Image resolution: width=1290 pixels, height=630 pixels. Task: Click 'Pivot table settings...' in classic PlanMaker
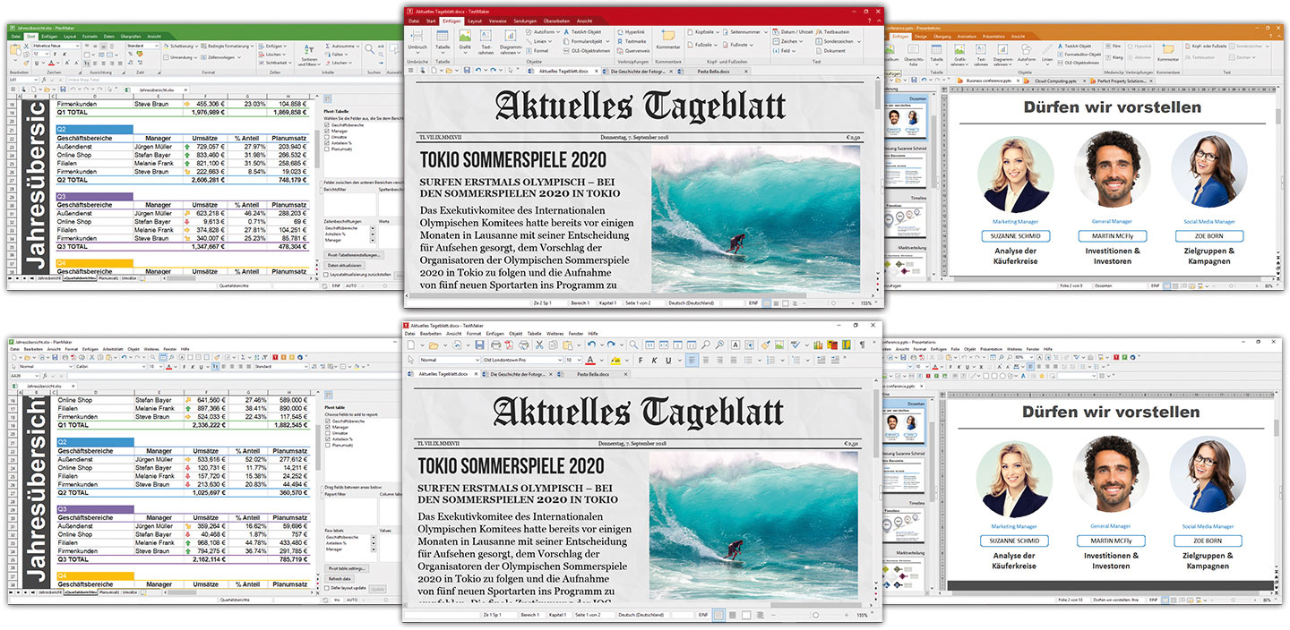[x=347, y=568]
